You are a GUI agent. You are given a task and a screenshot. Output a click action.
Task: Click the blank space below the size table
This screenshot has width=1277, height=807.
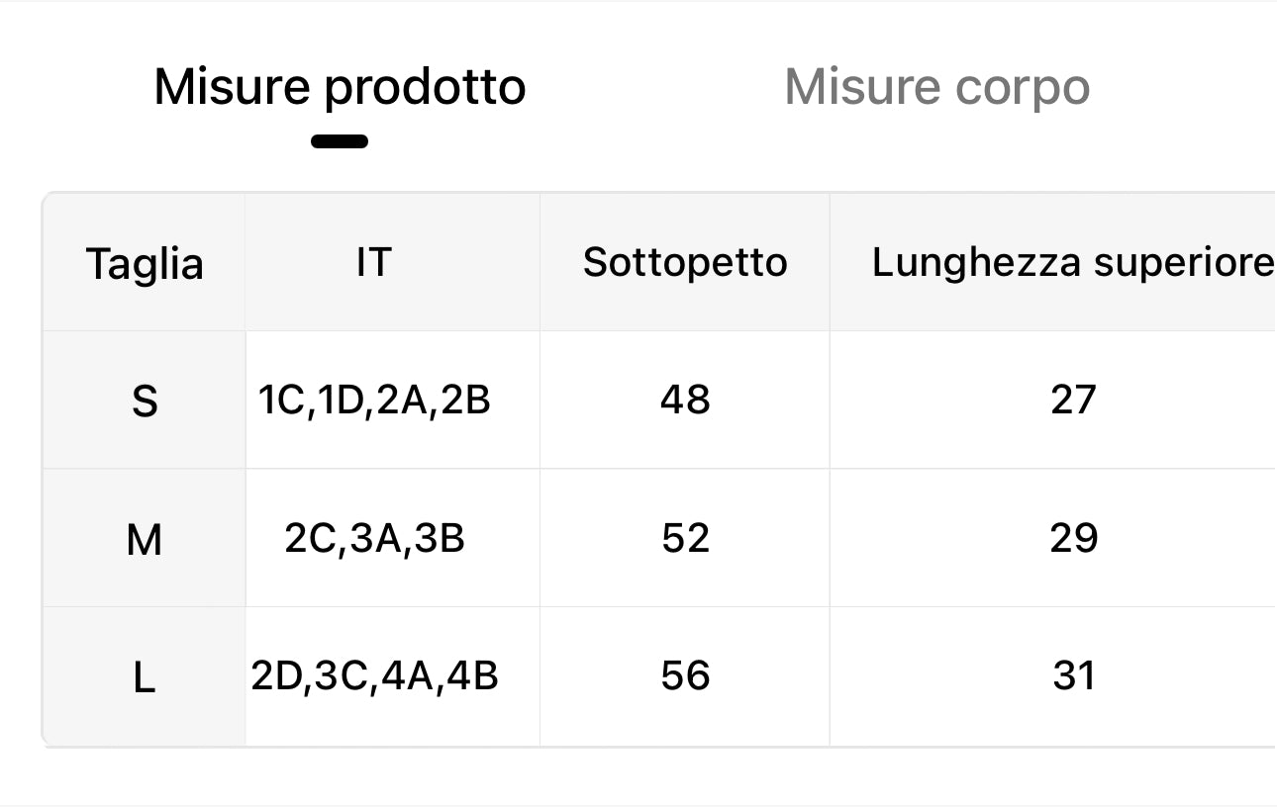coord(638,777)
